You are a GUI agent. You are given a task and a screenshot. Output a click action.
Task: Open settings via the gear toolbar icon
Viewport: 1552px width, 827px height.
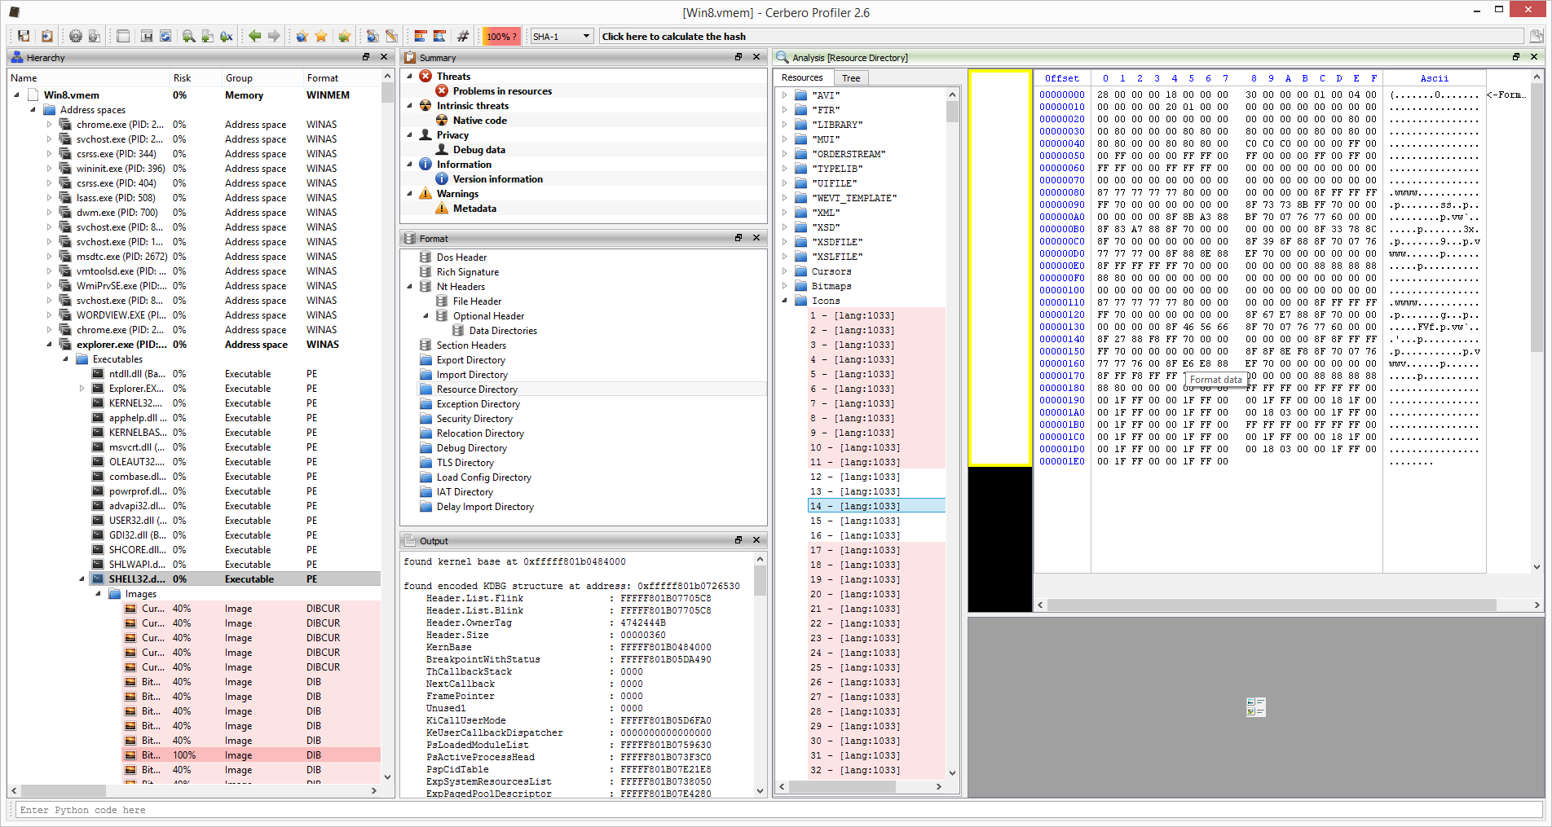[x=76, y=36]
